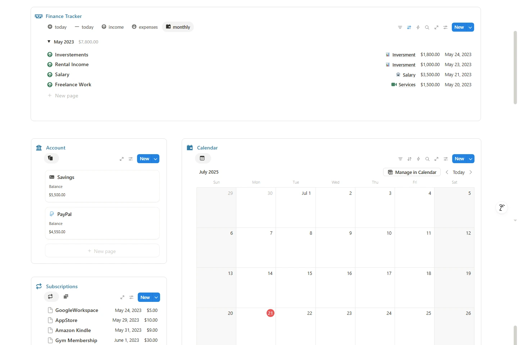This screenshot has width=518, height=345.
Task: Click the recurring subscriptions icon in Subscriptions header
Action: [51, 297]
